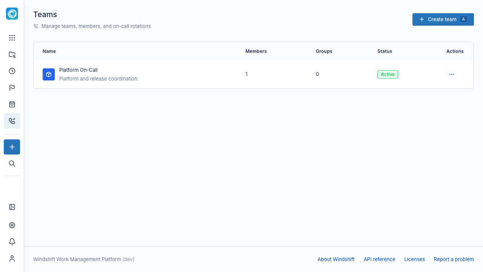Open API reference link
Image resolution: width=483 pixels, height=272 pixels.
tap(380, 259)
